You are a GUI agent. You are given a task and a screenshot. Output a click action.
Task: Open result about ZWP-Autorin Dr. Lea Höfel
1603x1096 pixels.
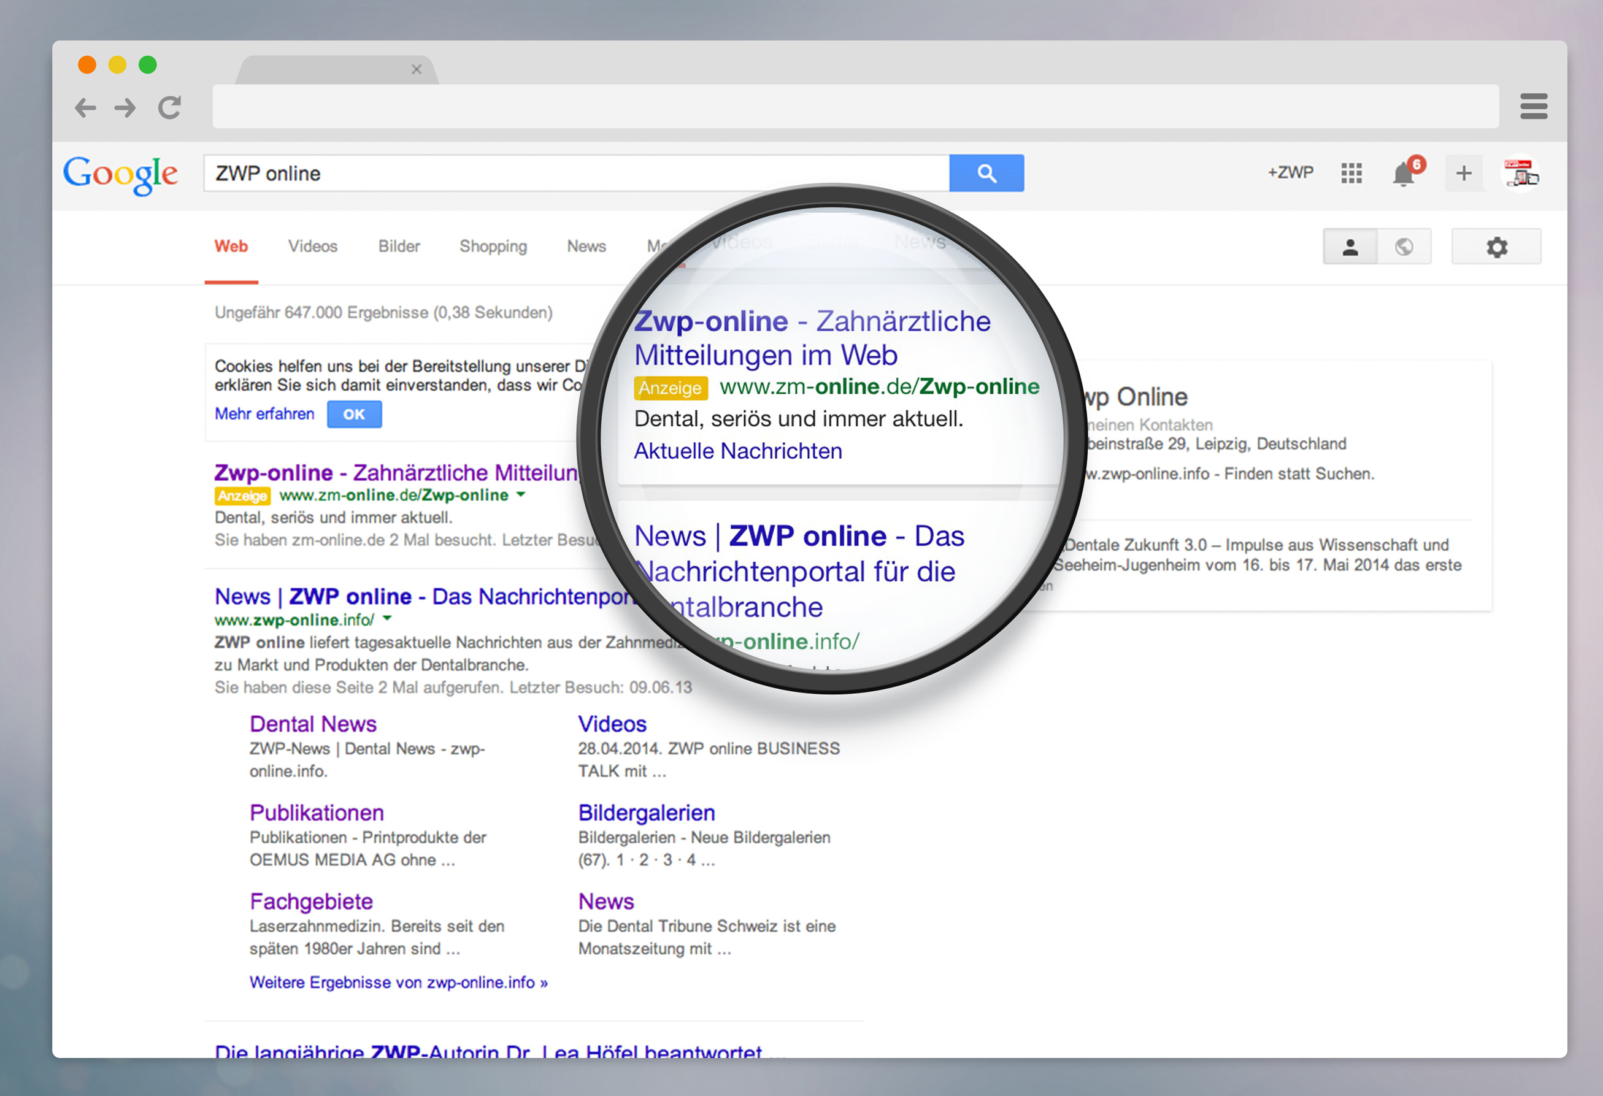(500, 1051)
